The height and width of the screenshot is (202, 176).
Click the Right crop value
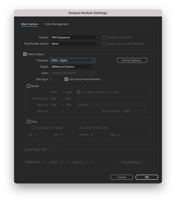120,135
